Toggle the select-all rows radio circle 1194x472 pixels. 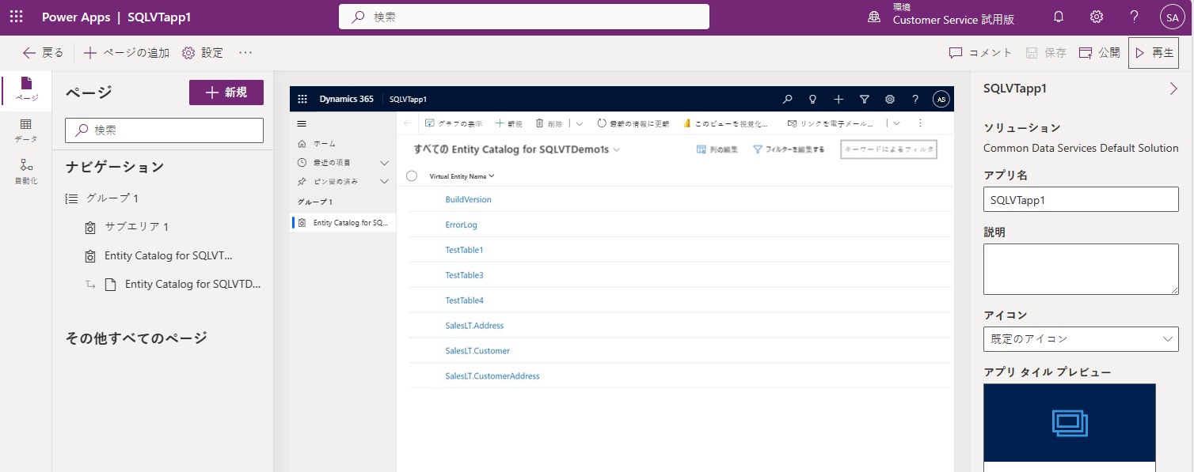click(412, 176)
